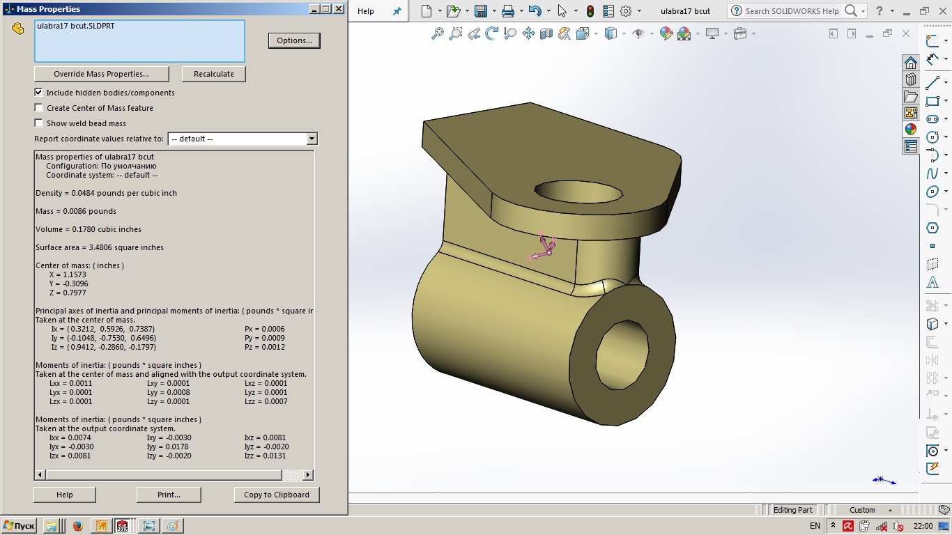
Task: Click the taskbar clock showing 22:00
Action: click(923, 526)
